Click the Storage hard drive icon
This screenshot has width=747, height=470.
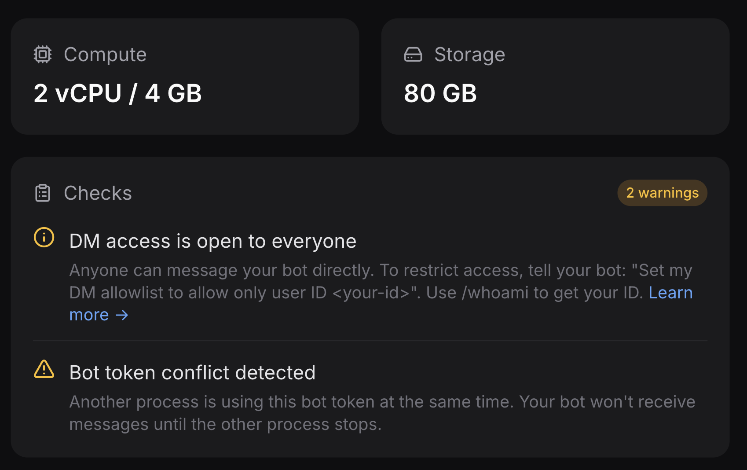point(413,55)
